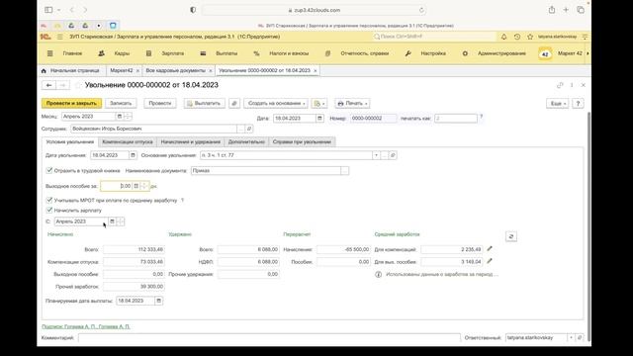Click the Safari page reload icon

[x=421, y=10]
